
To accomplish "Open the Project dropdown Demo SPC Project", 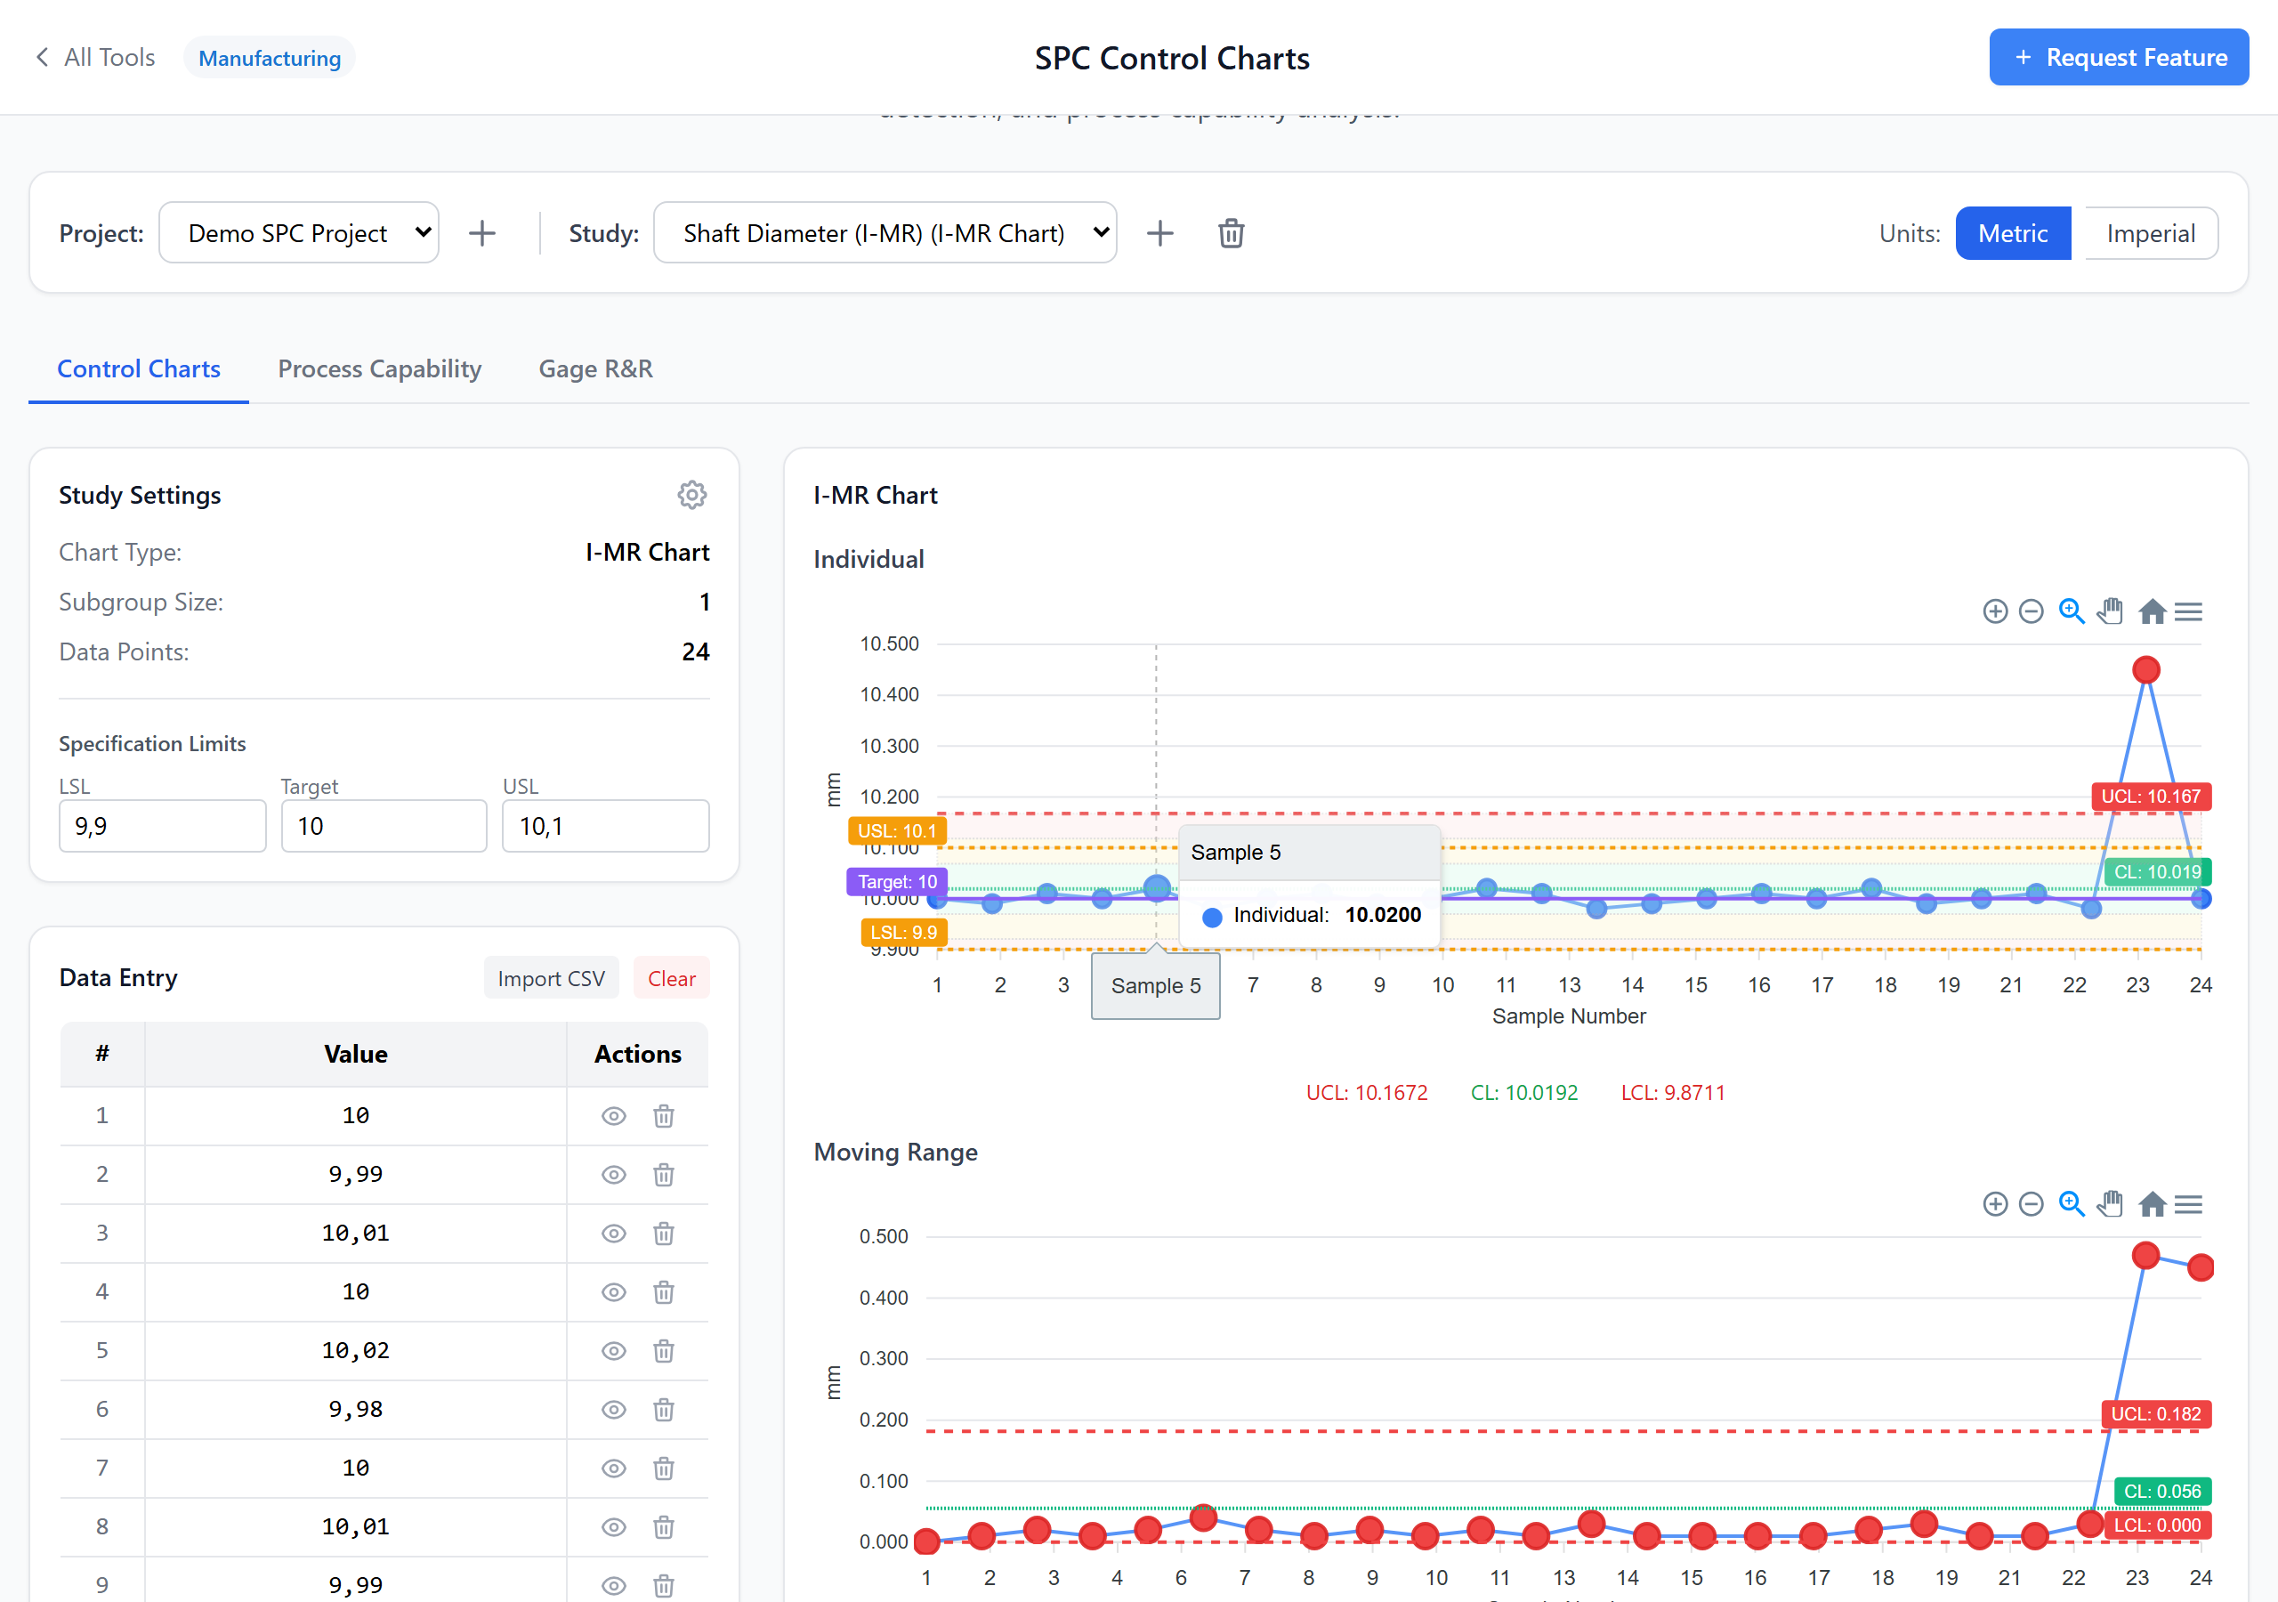I will (299, 233).
